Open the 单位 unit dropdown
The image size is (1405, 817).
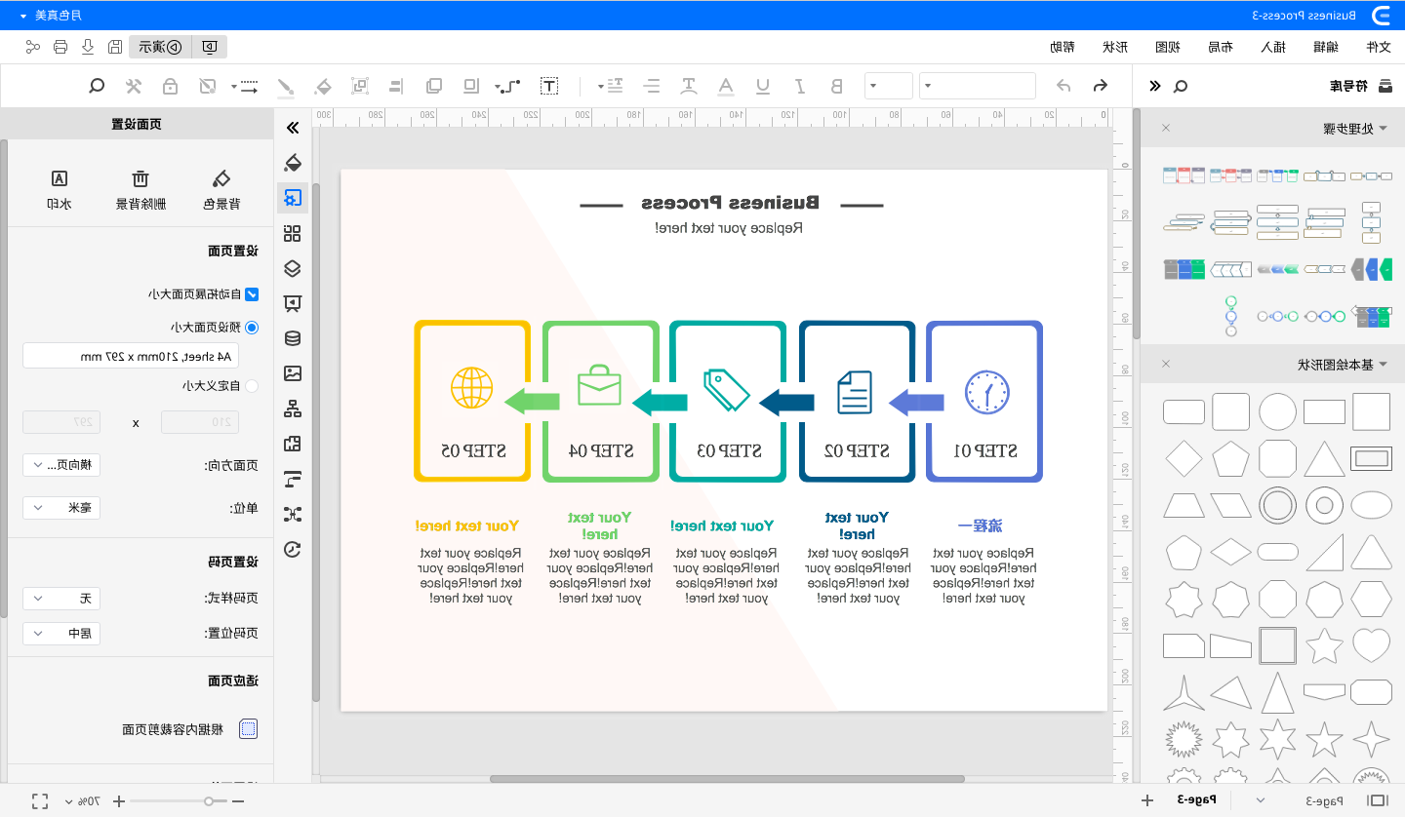point(61,508)
